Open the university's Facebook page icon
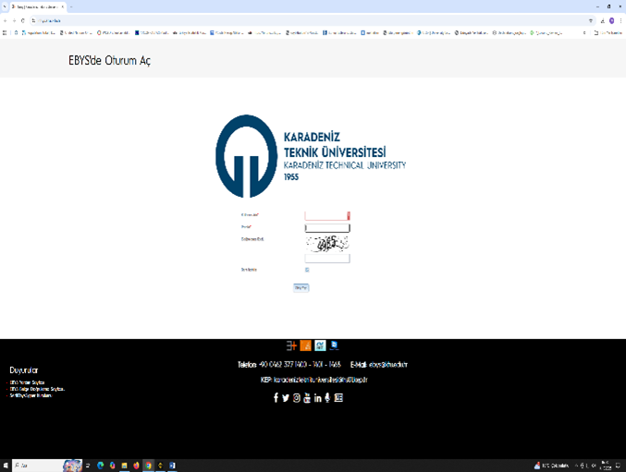Screen dimensions: 626x472 (276, 397)
